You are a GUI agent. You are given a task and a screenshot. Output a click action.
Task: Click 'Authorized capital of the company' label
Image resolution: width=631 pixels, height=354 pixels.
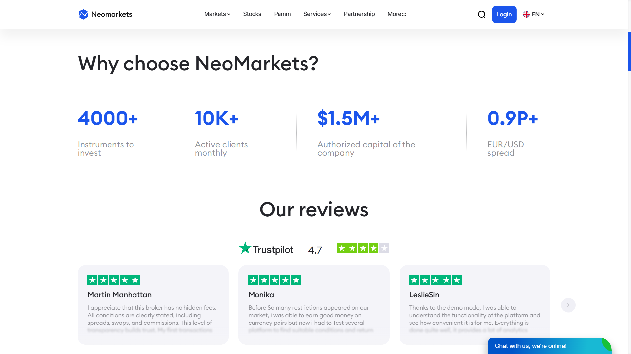[366, 149]
